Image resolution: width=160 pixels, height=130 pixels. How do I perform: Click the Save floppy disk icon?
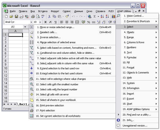tap(16, 16)
